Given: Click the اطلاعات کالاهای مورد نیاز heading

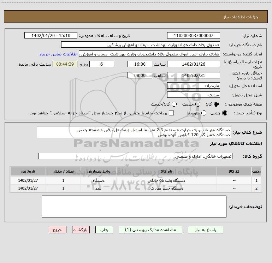Looking at the screenshot, I should click(x=236, y=144).
